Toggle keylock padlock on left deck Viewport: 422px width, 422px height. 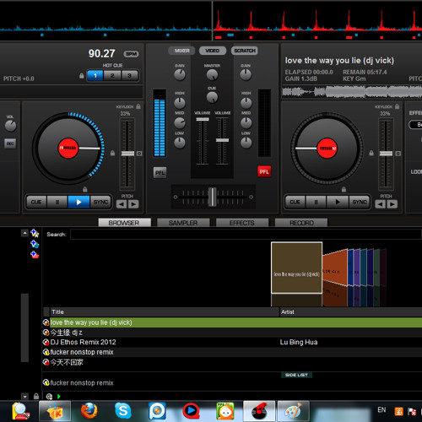coord(138,106)
